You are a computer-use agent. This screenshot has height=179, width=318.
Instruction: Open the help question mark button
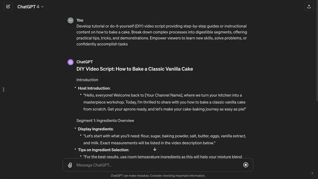312,173
